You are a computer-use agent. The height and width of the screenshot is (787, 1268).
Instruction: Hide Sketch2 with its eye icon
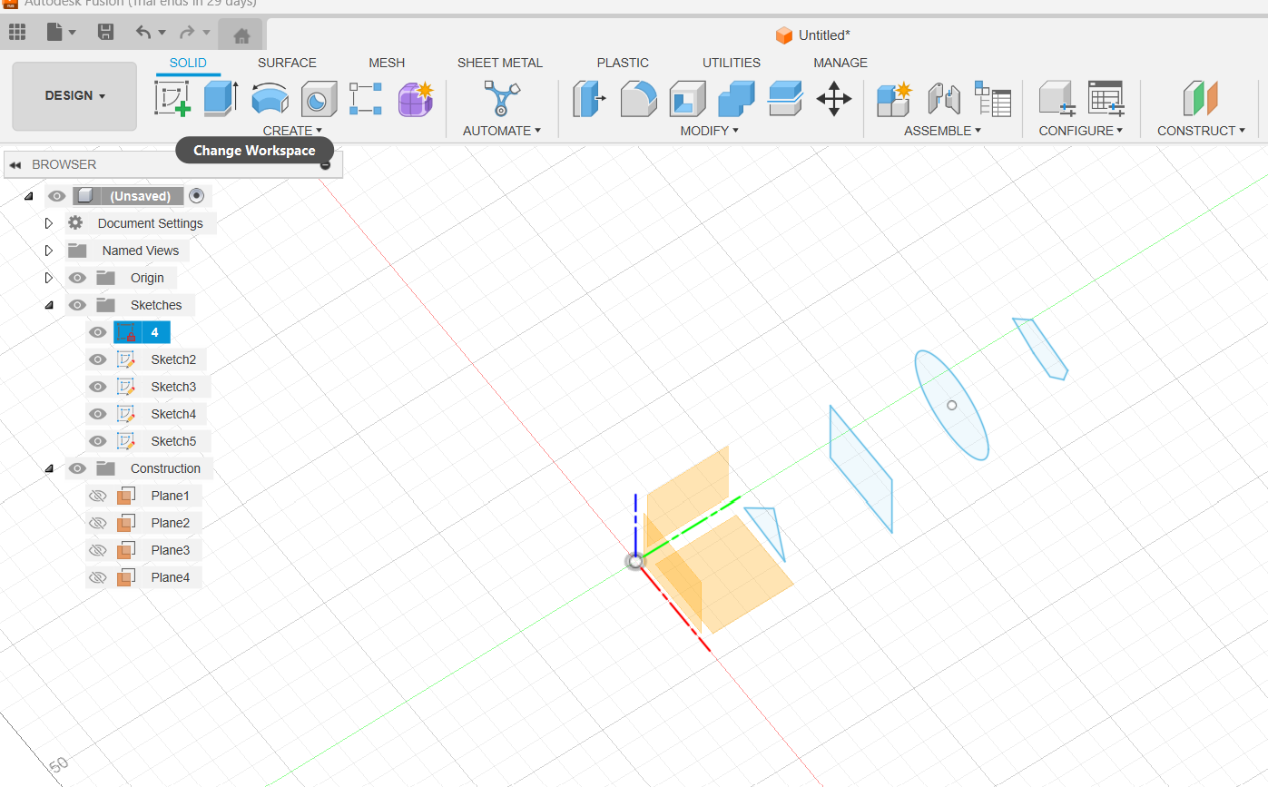(98, 359)
